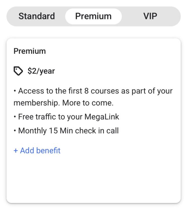187x208 pixels.
Task: Edit the $2/year price text
Action: (41, 71)
